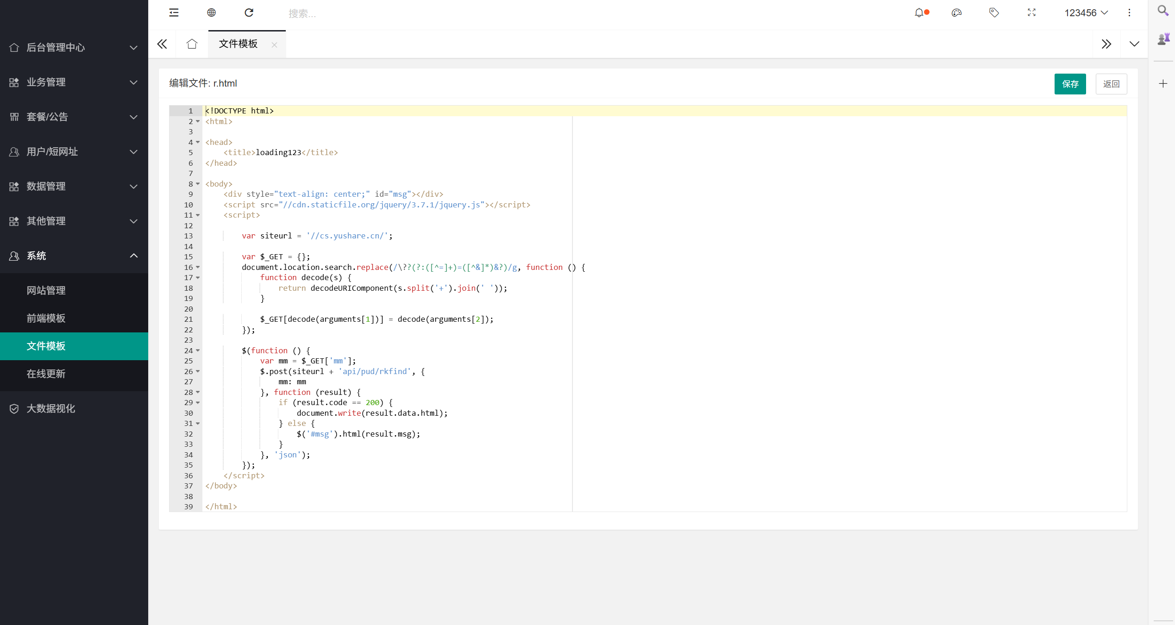Open the theme palette icon
The image size is (1175, 625).
click(x=956, y=13)
